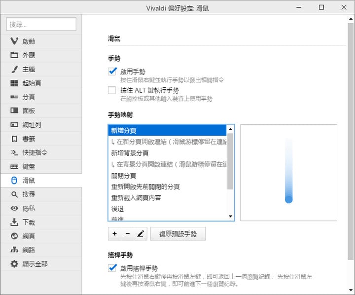
Task: Select the 新增背景分頁 gesture row
Action: coord(167,153)
